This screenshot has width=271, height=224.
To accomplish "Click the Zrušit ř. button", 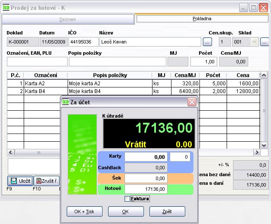I will tap(46, 181).
